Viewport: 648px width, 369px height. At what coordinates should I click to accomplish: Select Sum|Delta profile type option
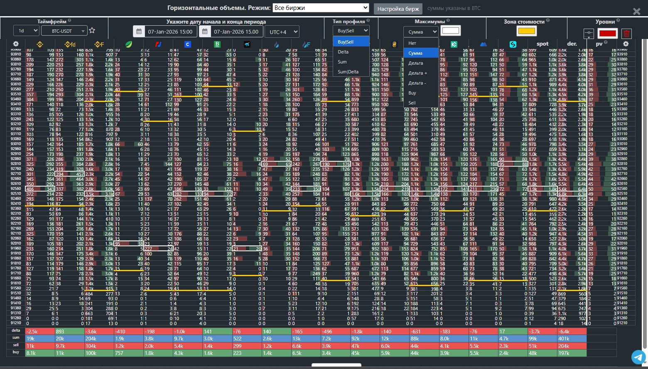pyautogui.click(x=348, y=72)
